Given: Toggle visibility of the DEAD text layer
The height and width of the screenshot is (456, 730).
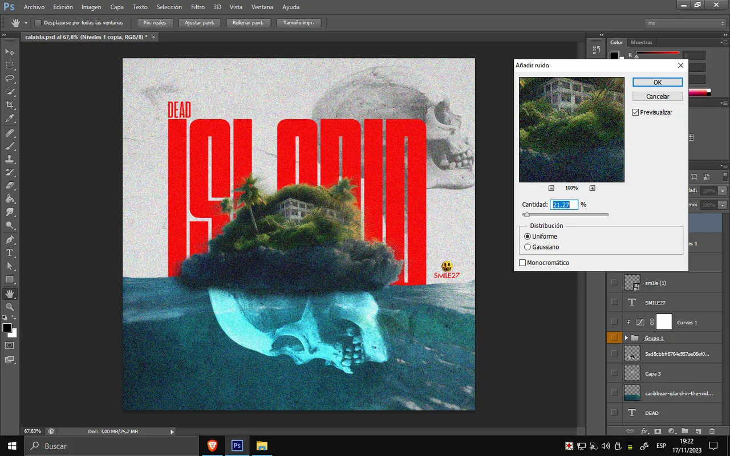Looking at the screenshot, I should coord(614,413).
